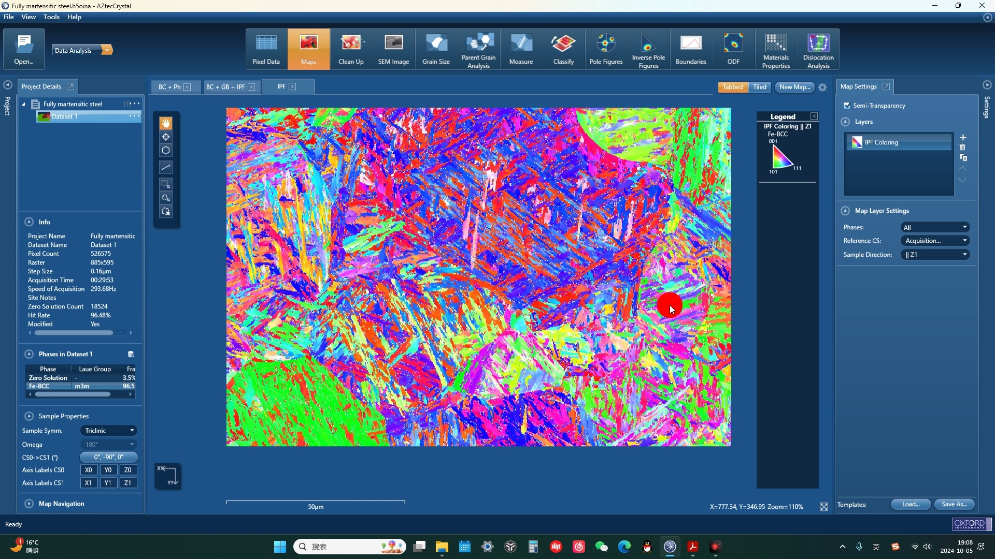
Task: Toggle the Semi-Transparency checkbox
Action: click(x=847, y=106)
